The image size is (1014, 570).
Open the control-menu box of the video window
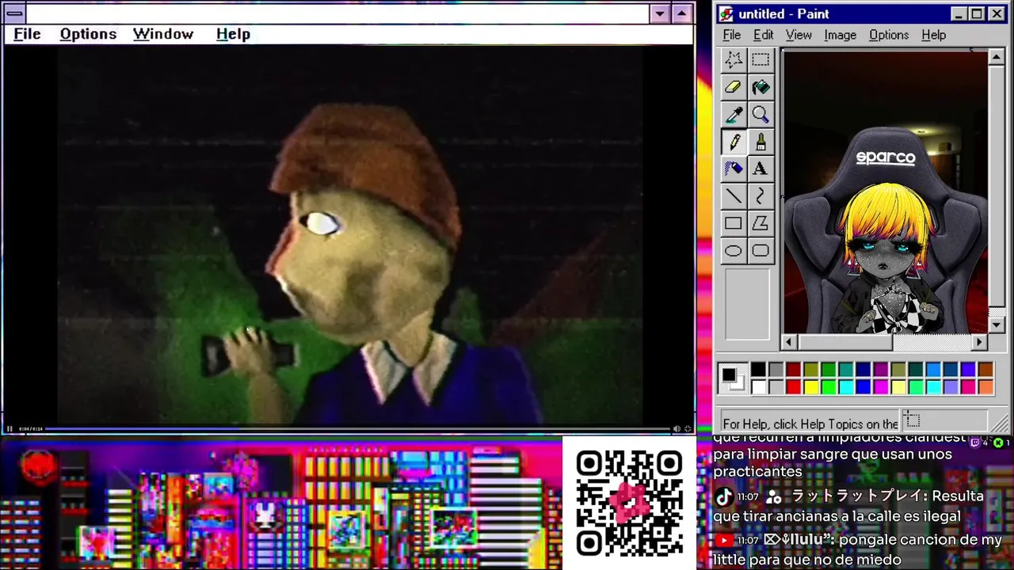click(x=14, y=13)
